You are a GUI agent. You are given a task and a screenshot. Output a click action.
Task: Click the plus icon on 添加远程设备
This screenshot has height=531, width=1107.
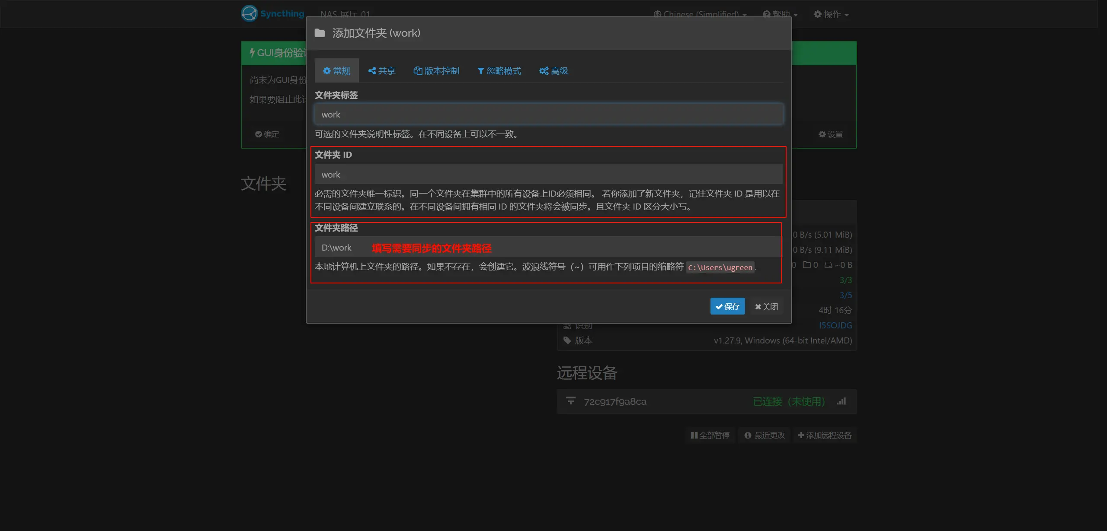[801, 435]
